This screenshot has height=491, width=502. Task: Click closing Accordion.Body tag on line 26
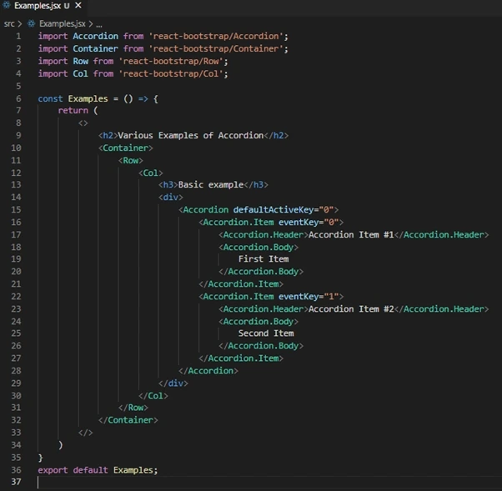tap(261, 346)
